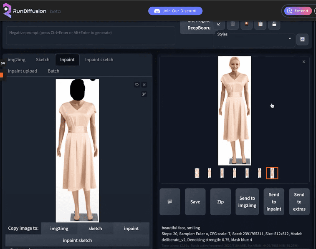Copy image to img2img button

pyautogui.click(x=59, y=229)
